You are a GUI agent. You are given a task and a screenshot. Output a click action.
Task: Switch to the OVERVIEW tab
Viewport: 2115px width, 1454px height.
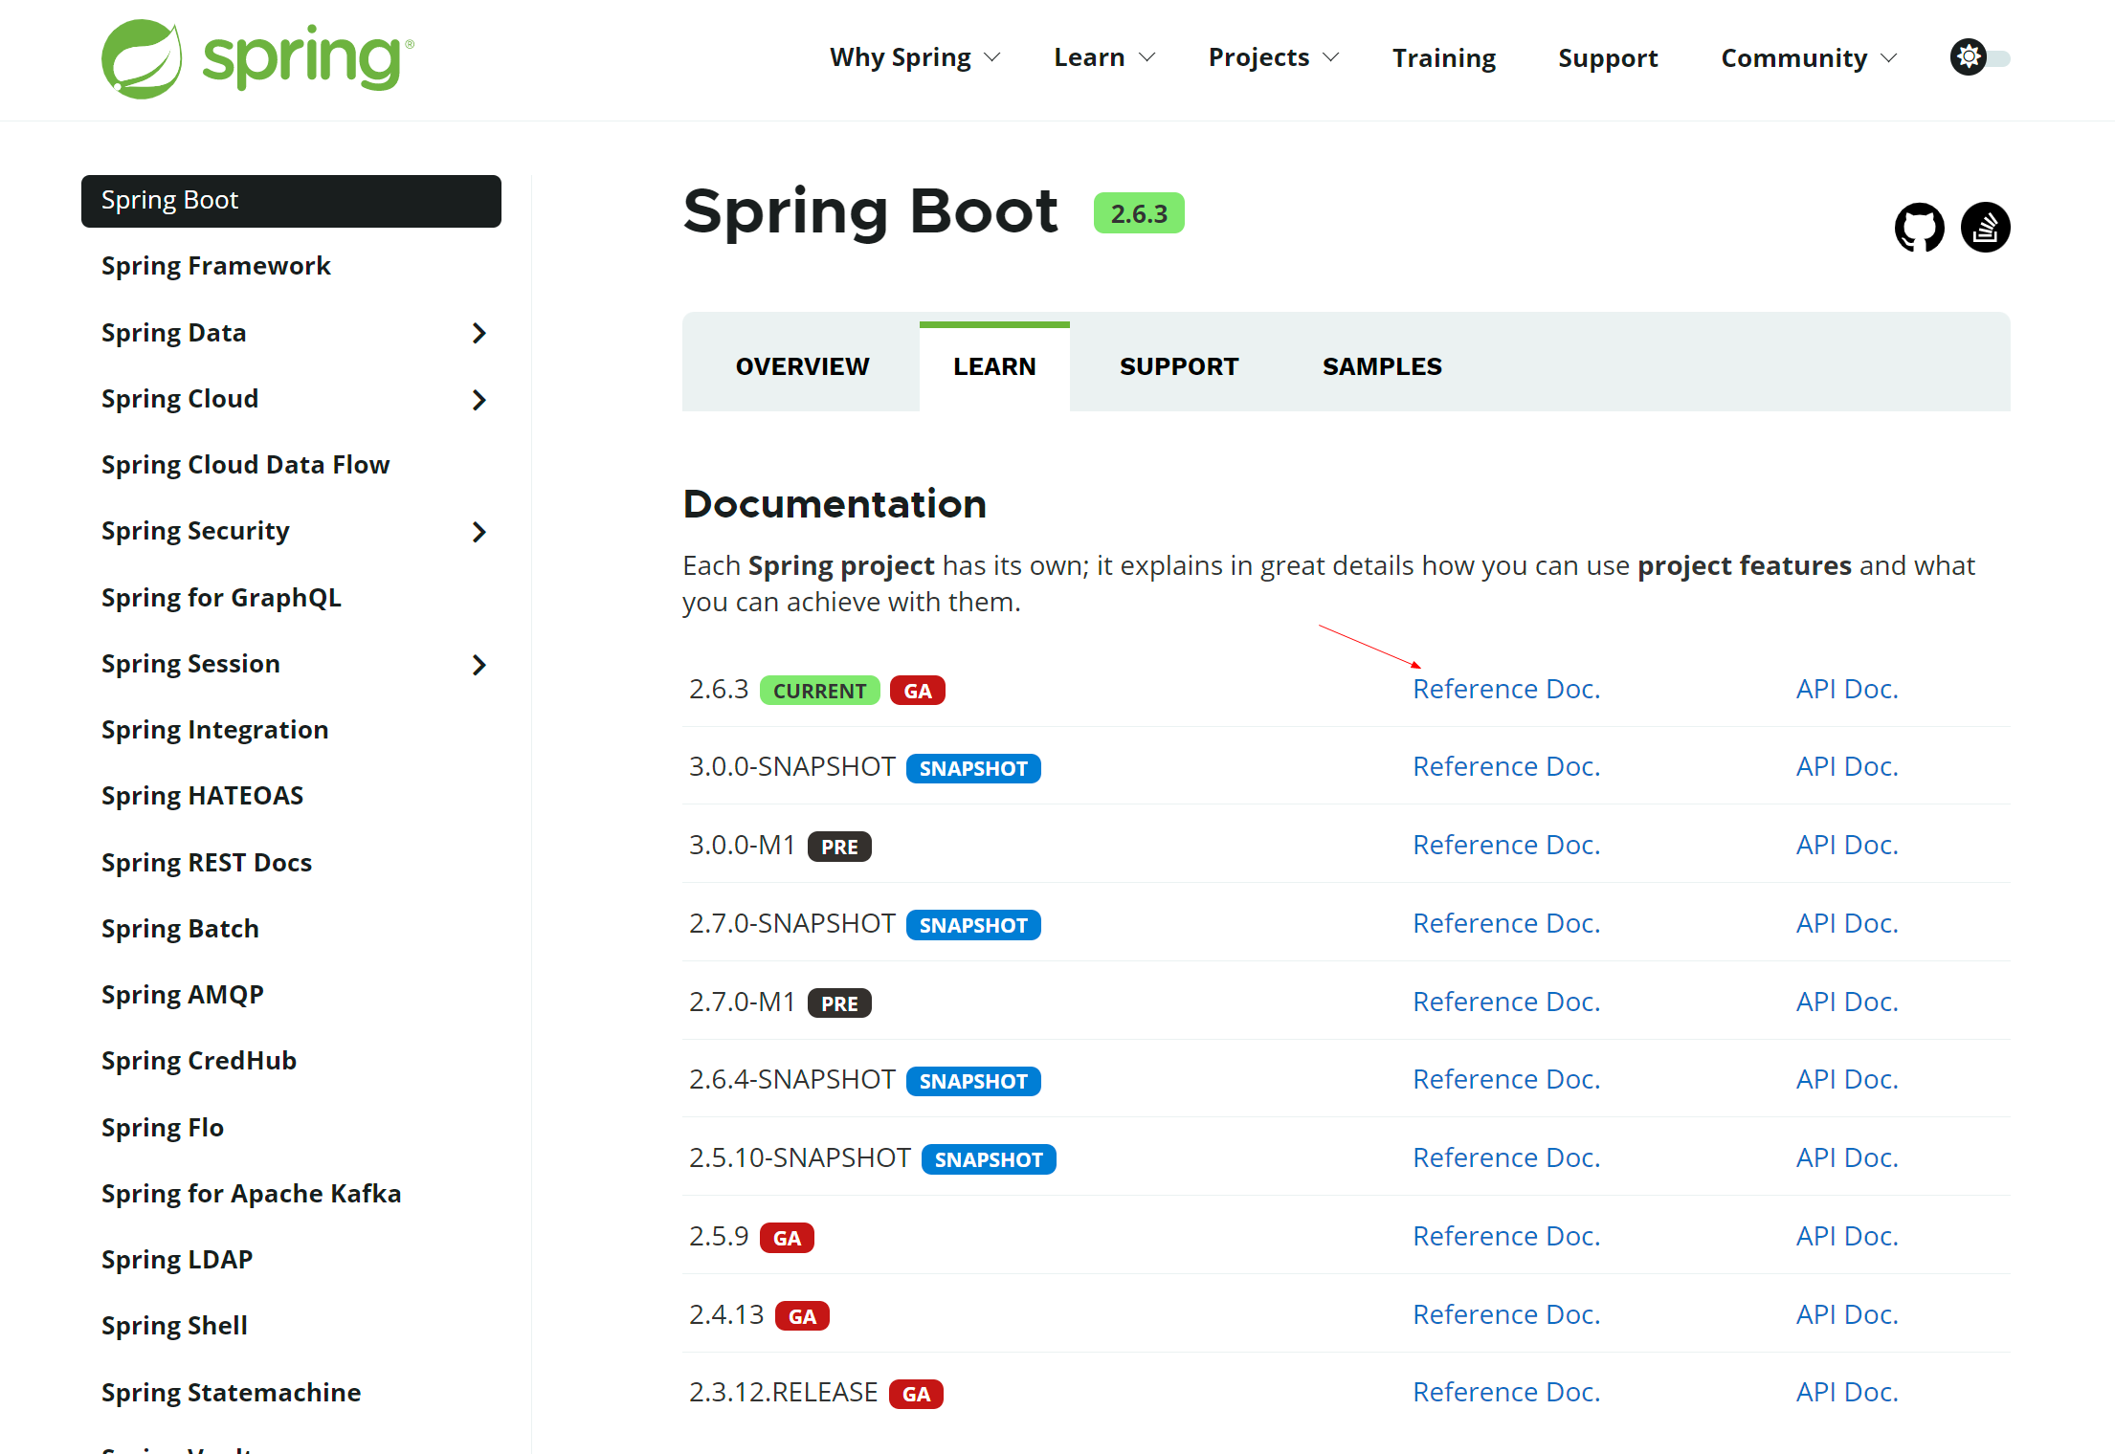[802, 367]
